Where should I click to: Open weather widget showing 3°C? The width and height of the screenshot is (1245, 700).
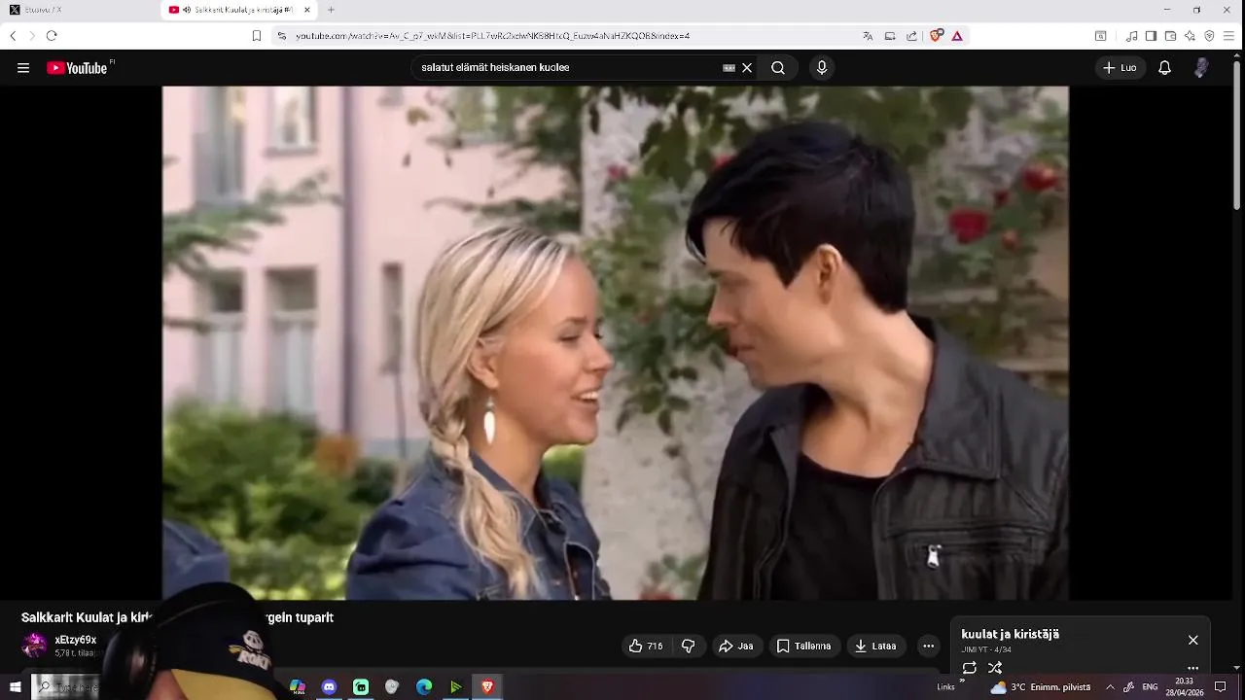click(x=1042, y=686)
